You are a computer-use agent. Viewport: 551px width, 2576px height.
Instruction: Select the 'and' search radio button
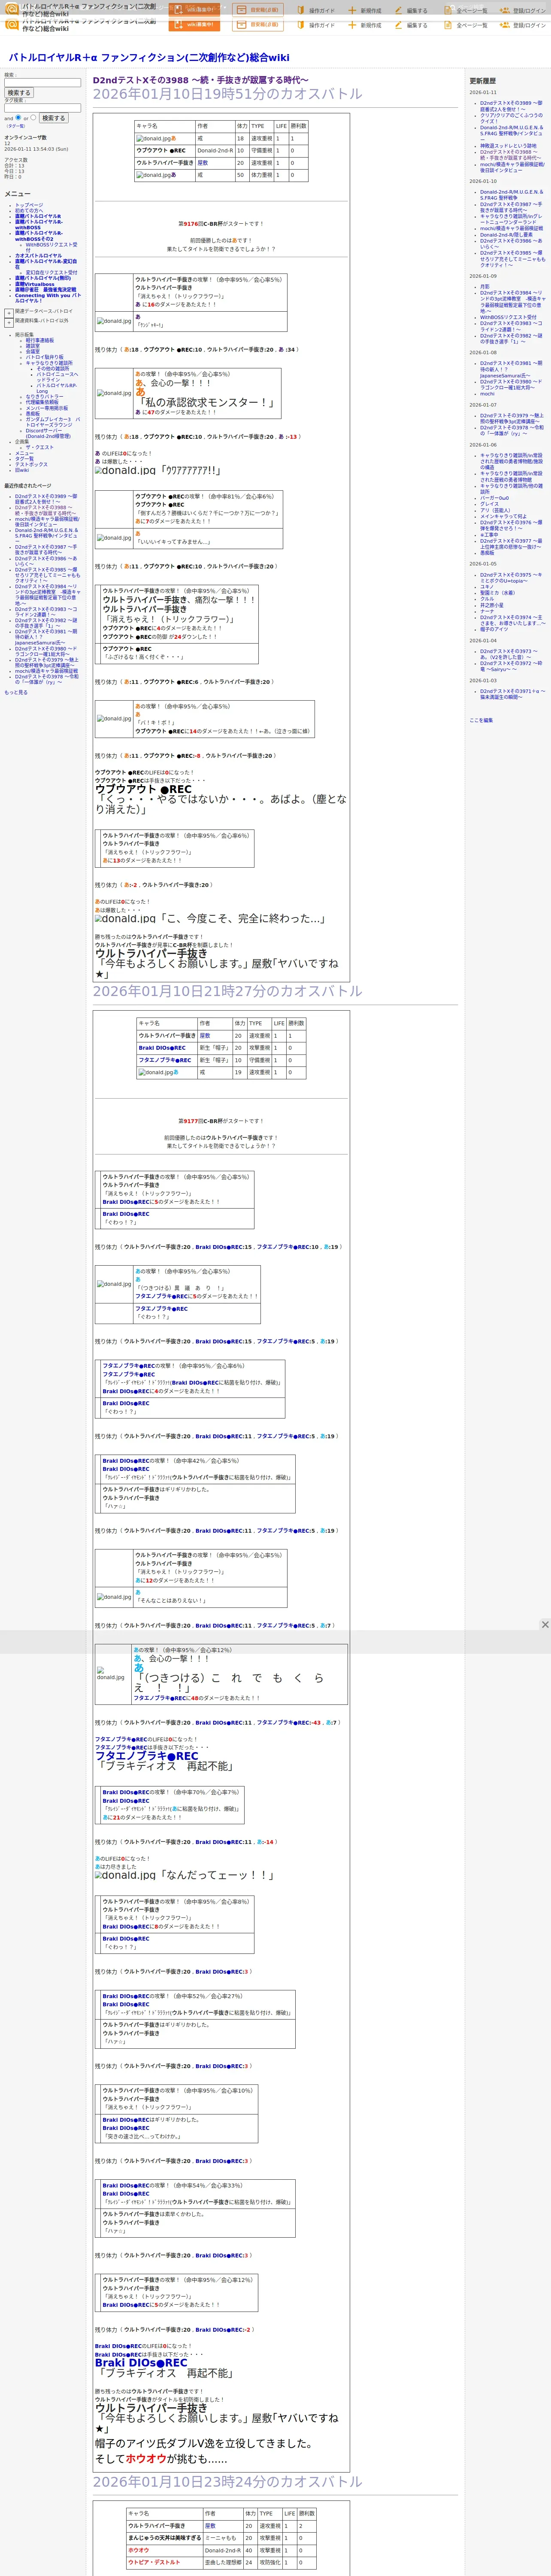[x=18, y=117]
